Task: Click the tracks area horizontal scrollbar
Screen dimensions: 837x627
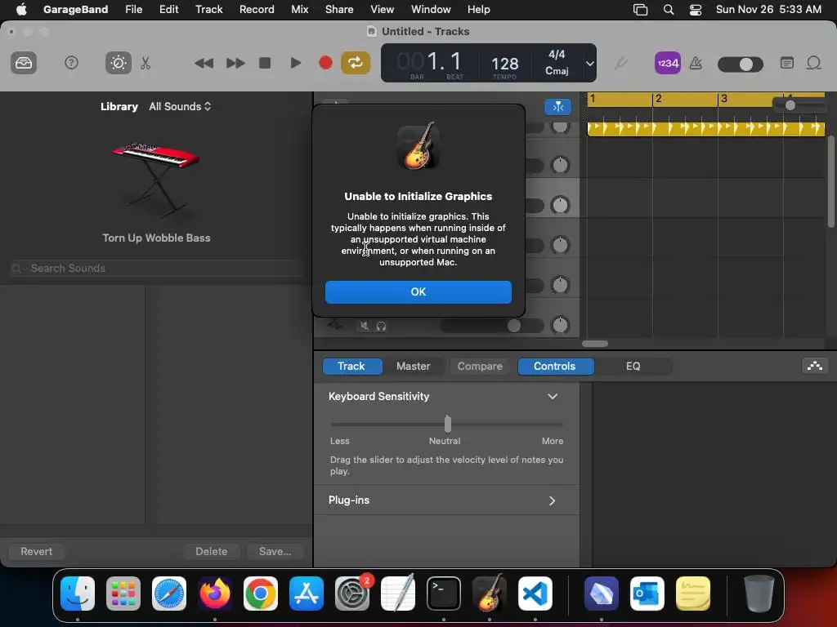Action: 595,344
